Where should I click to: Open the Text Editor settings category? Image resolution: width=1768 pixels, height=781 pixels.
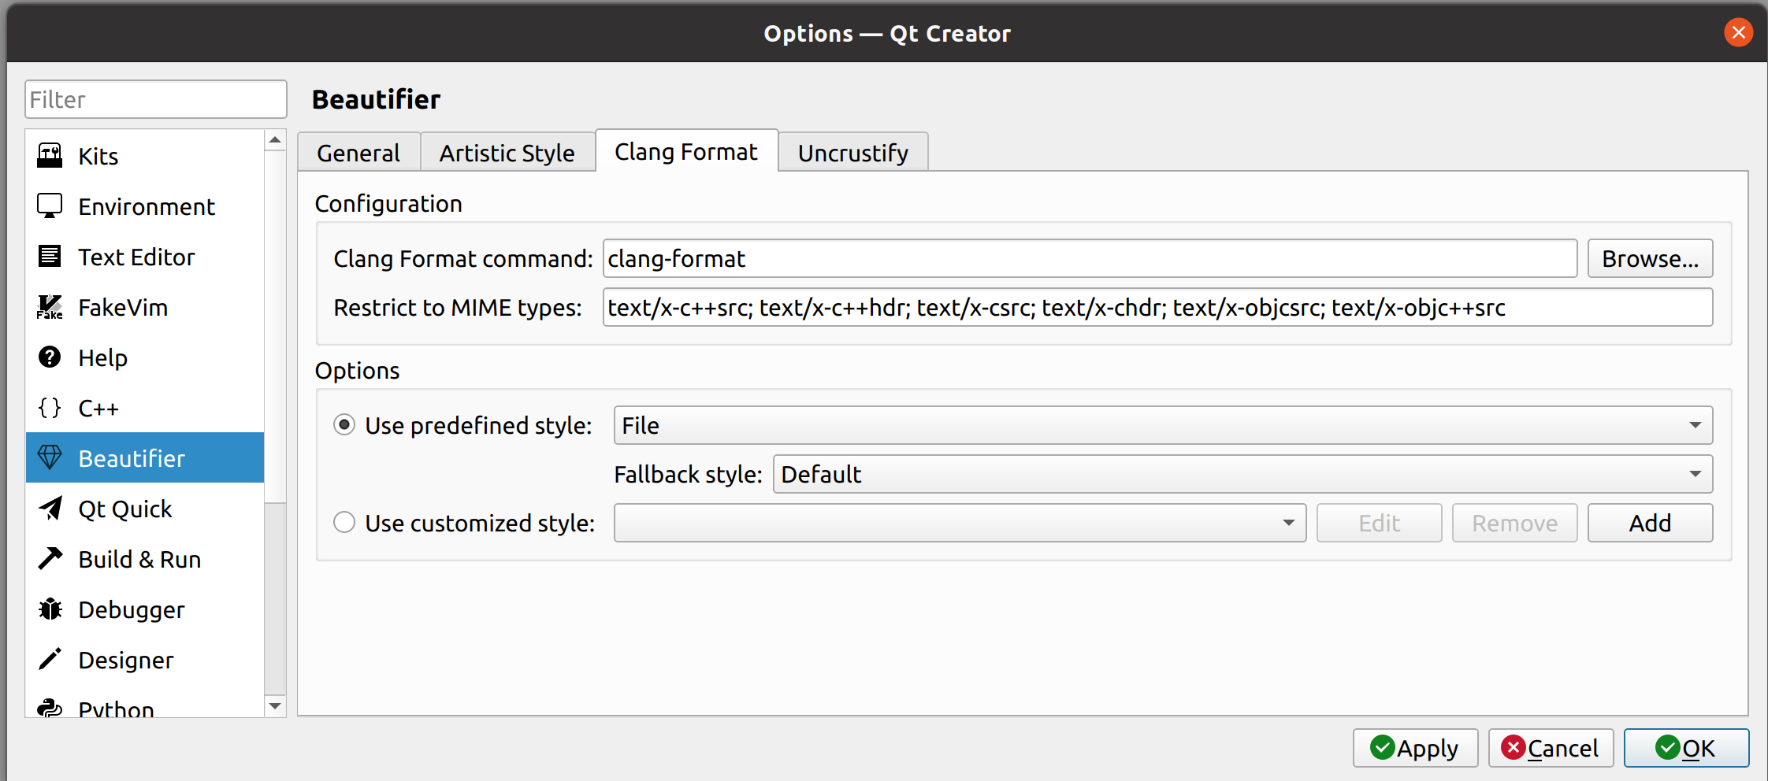(x=145, y=257)
